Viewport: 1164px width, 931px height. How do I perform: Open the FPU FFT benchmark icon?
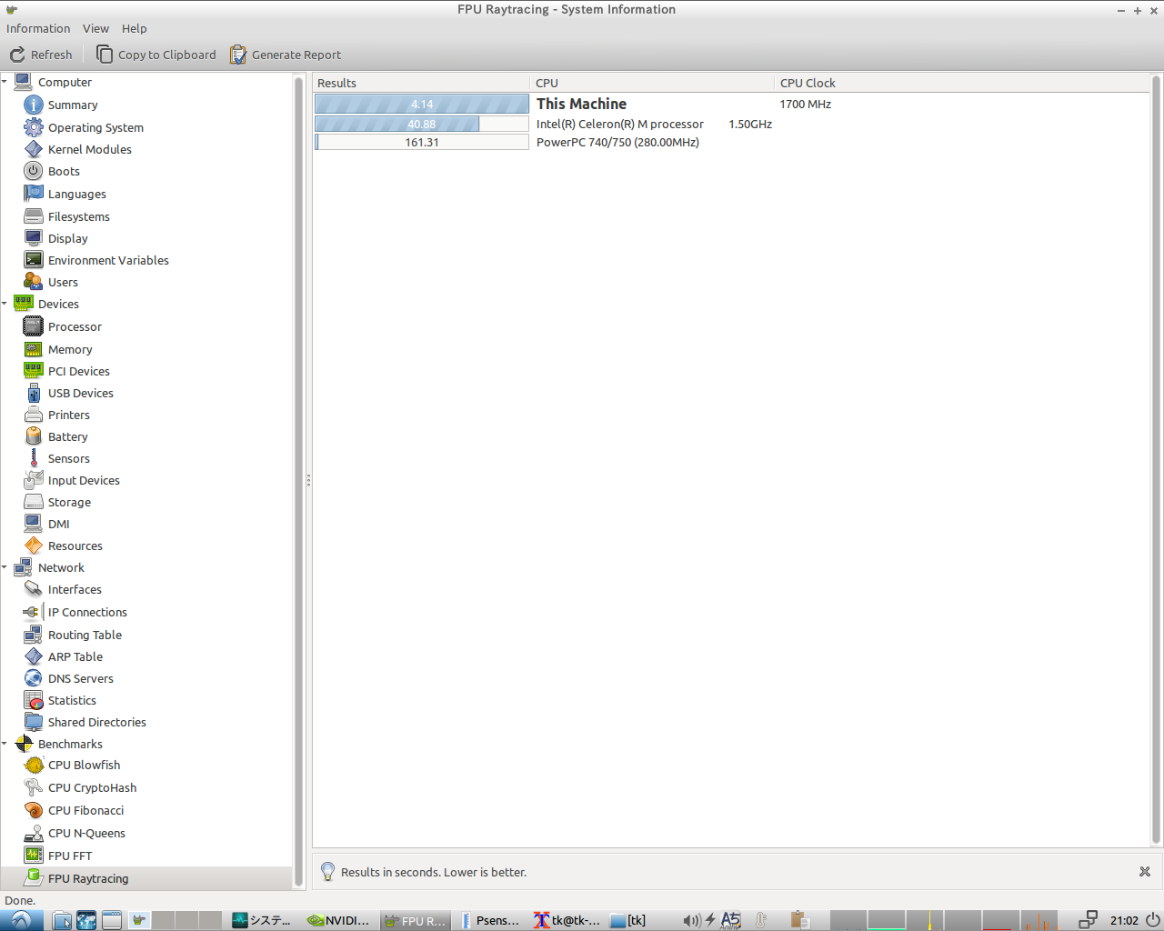point(34,856)
